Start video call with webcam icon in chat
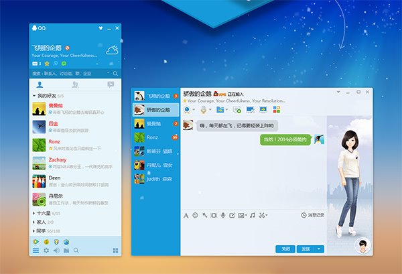The width and height of the screenshot is (402, 274). (187, 110)
